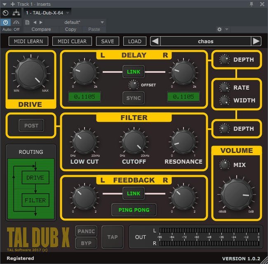Select previous plugin preset before chaos

[155, 41]
